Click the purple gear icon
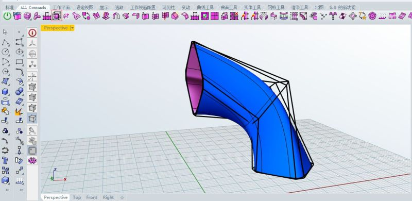The width and height of the screenshot is (412, 201). [x=32, y=160]
